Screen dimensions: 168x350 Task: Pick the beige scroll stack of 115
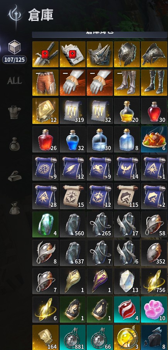[x=127, y=196]
